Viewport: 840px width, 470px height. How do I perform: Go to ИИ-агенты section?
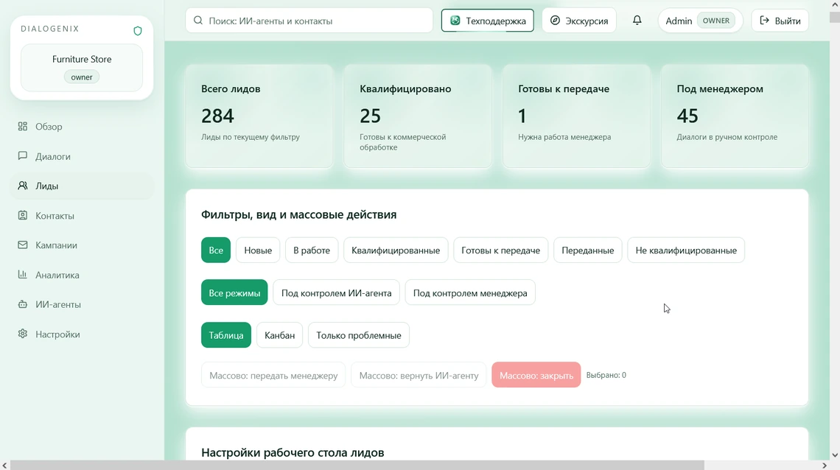pyautogui.click(x=82, y=304)
